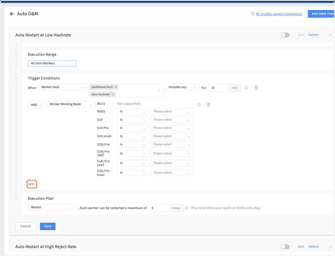Open the Includes any dropdown
Image resolution: width=335 pixels, height=256 pixels.
point(182,87)
